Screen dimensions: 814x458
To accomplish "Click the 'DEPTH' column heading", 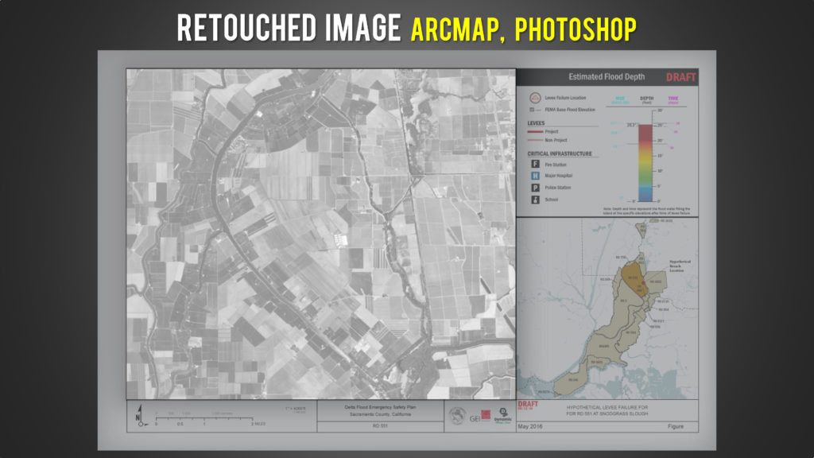I will click(647, 98).
